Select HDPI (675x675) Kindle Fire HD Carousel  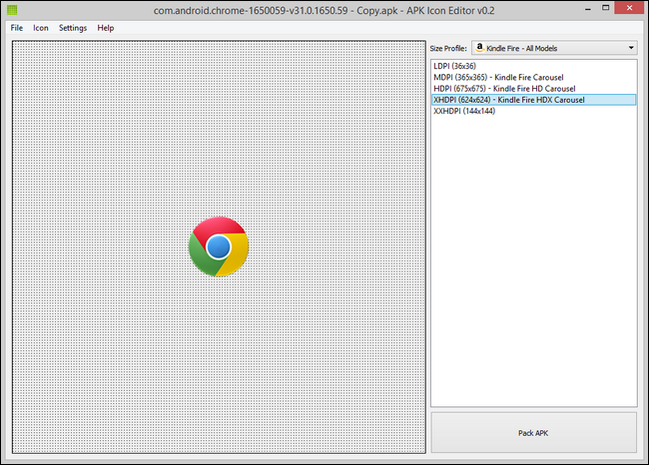[533, 88]
